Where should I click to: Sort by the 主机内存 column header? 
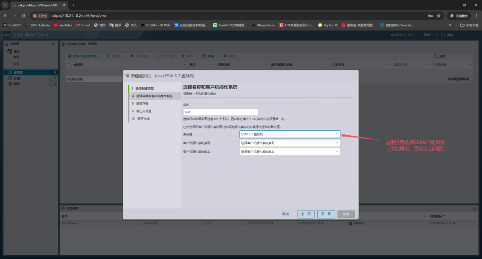[441, 65]
